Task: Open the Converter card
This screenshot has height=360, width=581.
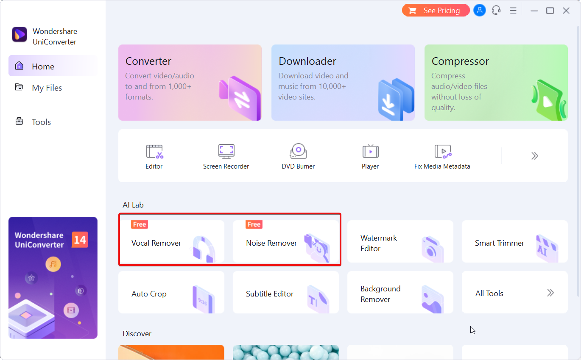Action: [190, 83]
